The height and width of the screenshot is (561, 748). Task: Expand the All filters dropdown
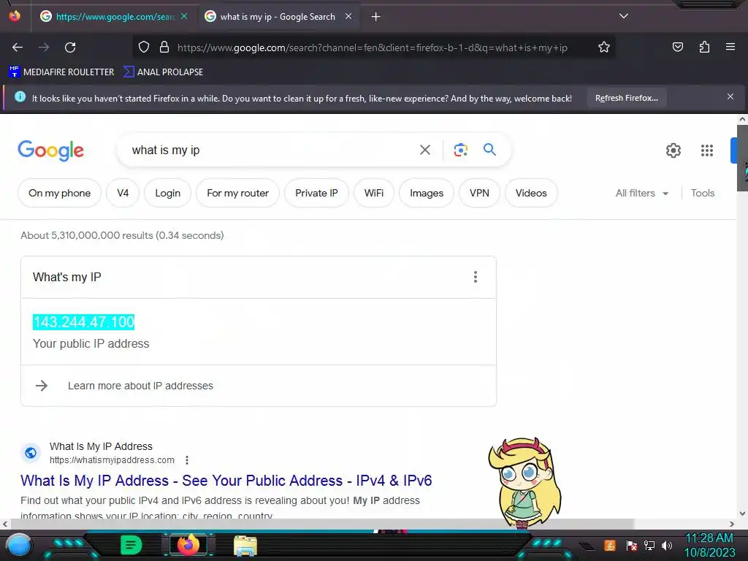point(642,193)
